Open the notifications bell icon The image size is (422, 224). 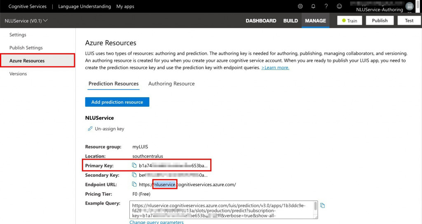(313, 6)
